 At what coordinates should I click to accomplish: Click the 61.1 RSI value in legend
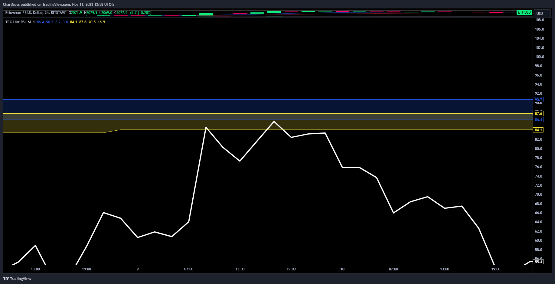pyautogui.click(x=31, y=22)
